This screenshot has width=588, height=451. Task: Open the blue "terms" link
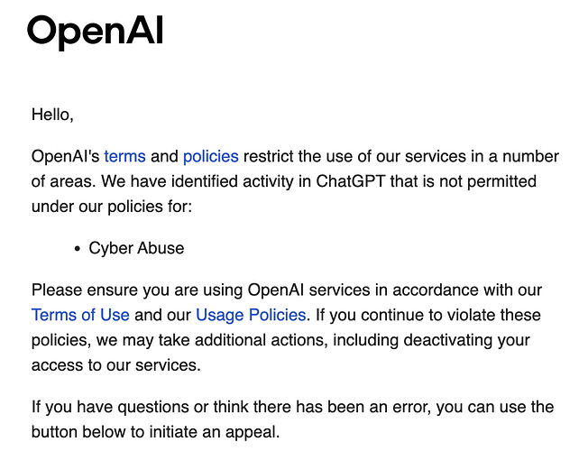point(124,156)
